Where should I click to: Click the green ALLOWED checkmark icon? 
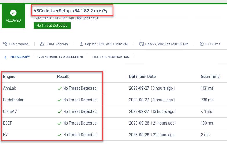tap(13, 13)
